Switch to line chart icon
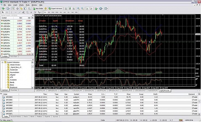 (74, 9)
